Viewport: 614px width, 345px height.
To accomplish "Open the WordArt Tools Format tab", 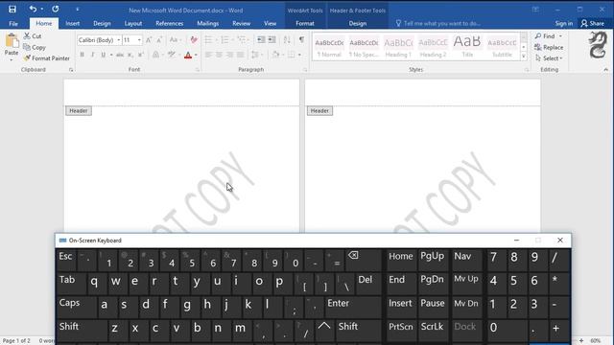I will tap(305, 23).
